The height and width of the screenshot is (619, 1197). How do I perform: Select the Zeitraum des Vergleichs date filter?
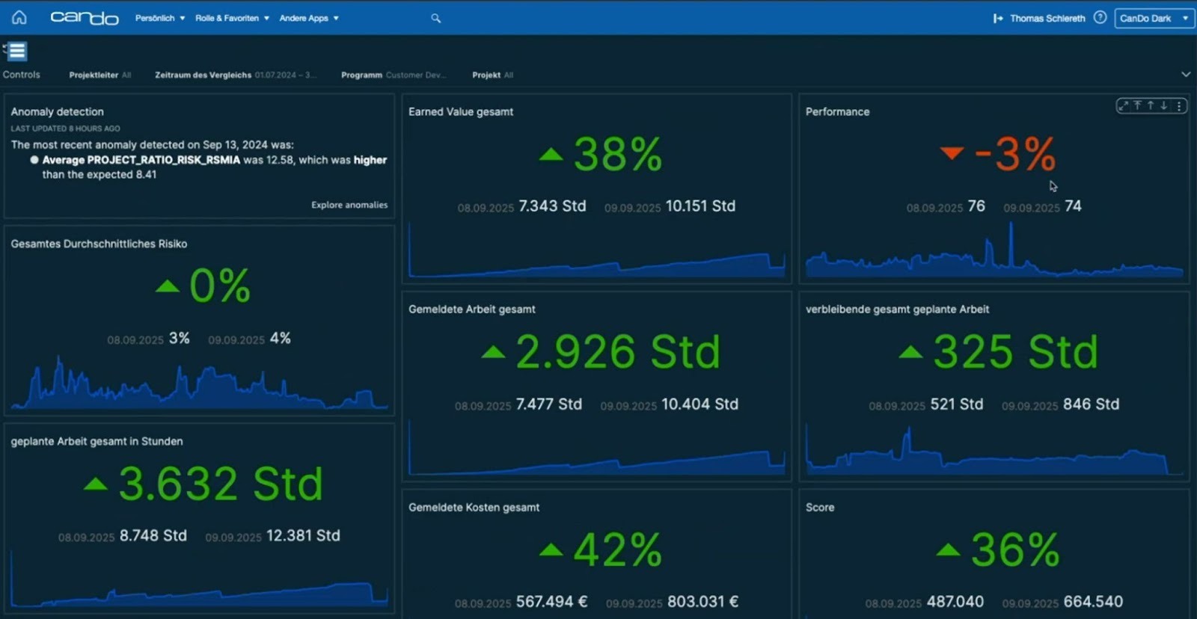pyautogui.click(x=235, y=75)
